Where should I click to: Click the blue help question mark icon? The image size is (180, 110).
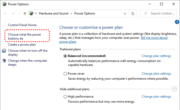click(x=177, y=22)
